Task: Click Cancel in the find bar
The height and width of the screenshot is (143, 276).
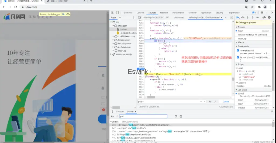Action: point(226,102)
